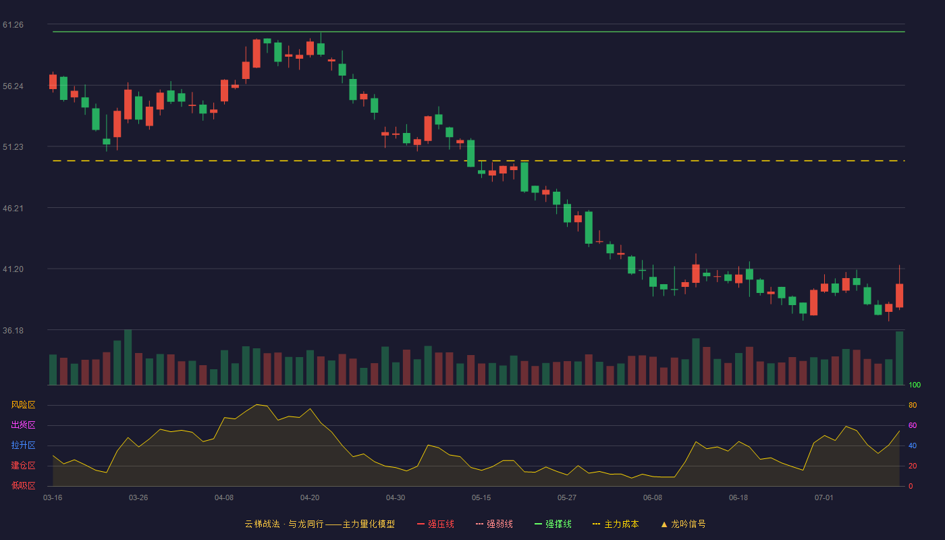The width and height of the screenshot is (945, 540).
Task: Toggle the 主力成本 legend entry
Action: click(x=616, y=524)
